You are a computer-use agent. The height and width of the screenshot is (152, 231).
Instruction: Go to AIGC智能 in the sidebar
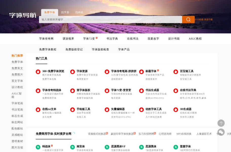point(17,95)
